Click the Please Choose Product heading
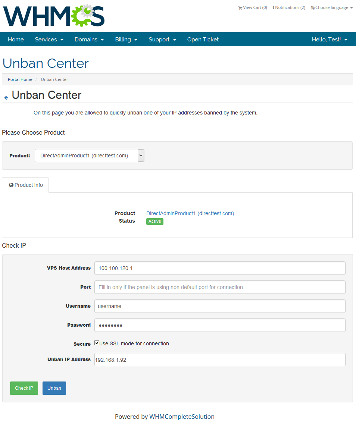This screenshot has width=356, height=427. [33, 133]
